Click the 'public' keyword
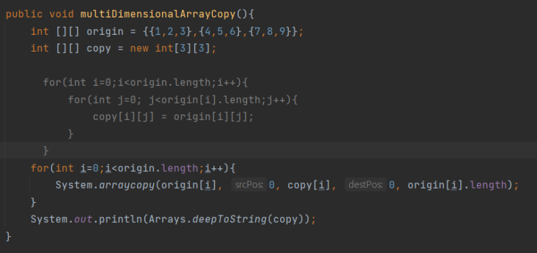This screenshot has height=253, width=537. 24,14
